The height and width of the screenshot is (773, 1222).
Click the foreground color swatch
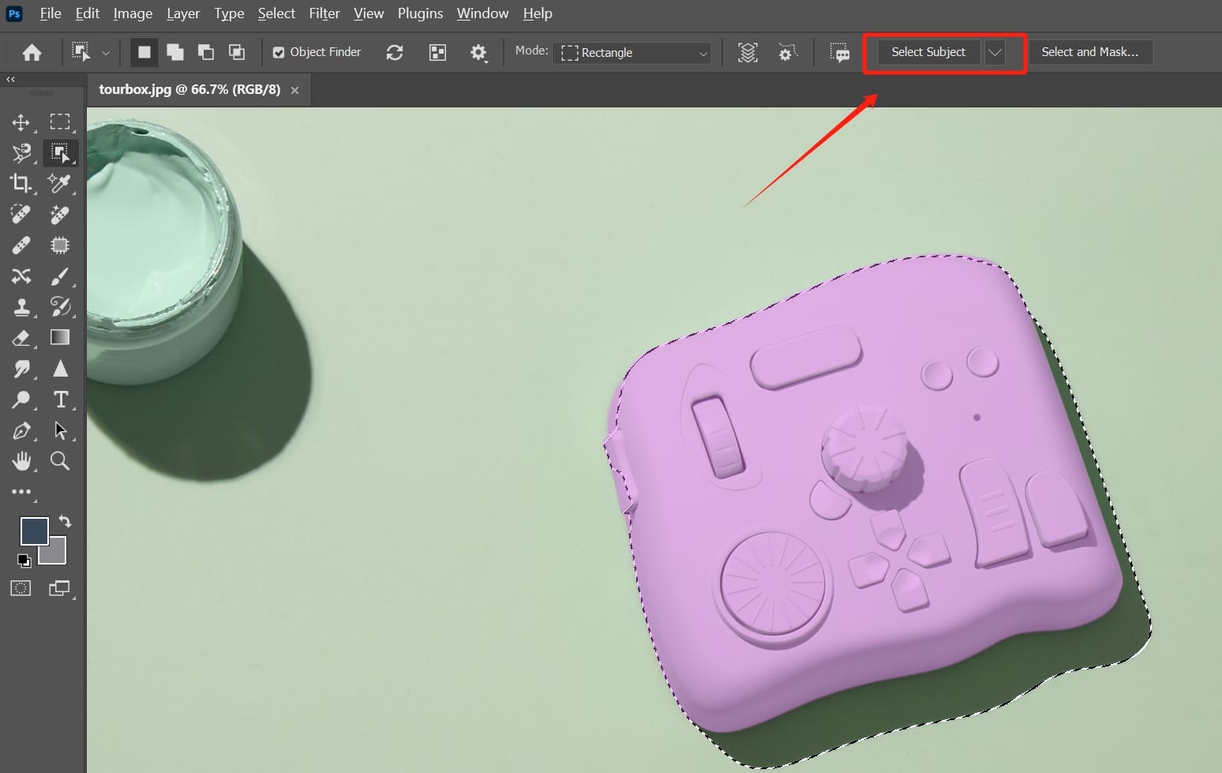(x=33, y=531)
